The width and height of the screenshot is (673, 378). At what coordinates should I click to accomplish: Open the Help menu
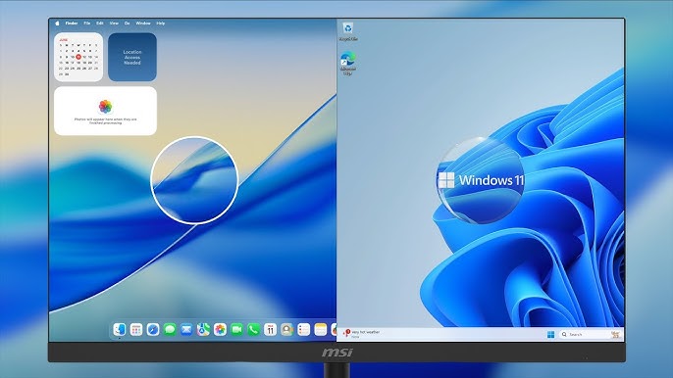pyautogui.click(x=161, y=24)
